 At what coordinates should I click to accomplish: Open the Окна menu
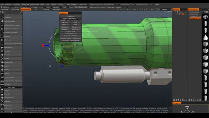click(x=48, y=5)
